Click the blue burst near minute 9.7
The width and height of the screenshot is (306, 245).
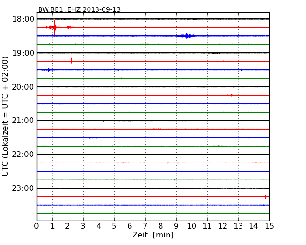tap(187, 36)
